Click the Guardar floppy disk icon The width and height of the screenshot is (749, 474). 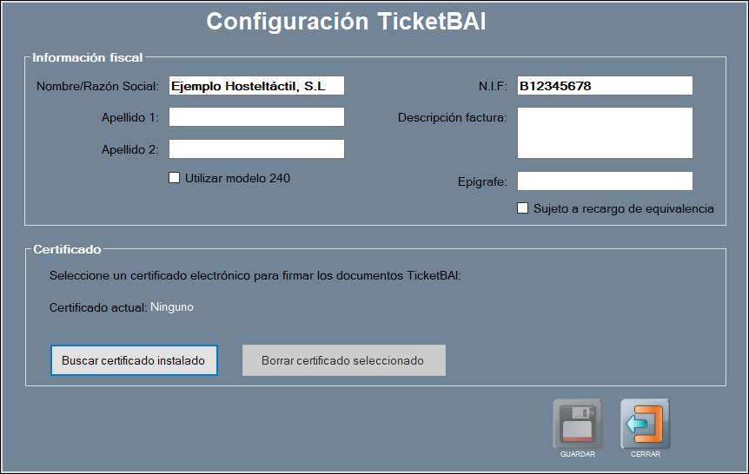[x=578, y=424]
